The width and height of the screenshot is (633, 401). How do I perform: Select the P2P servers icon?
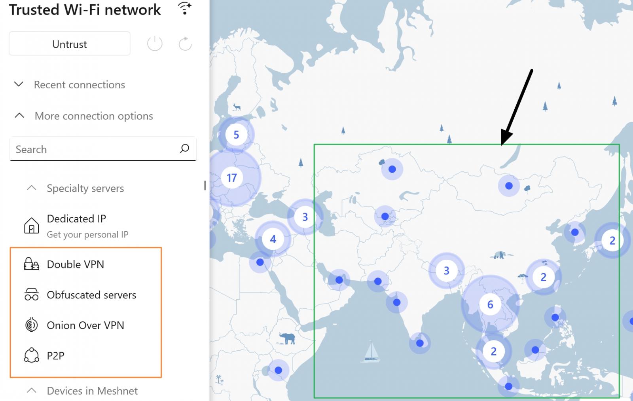point(32,355)
